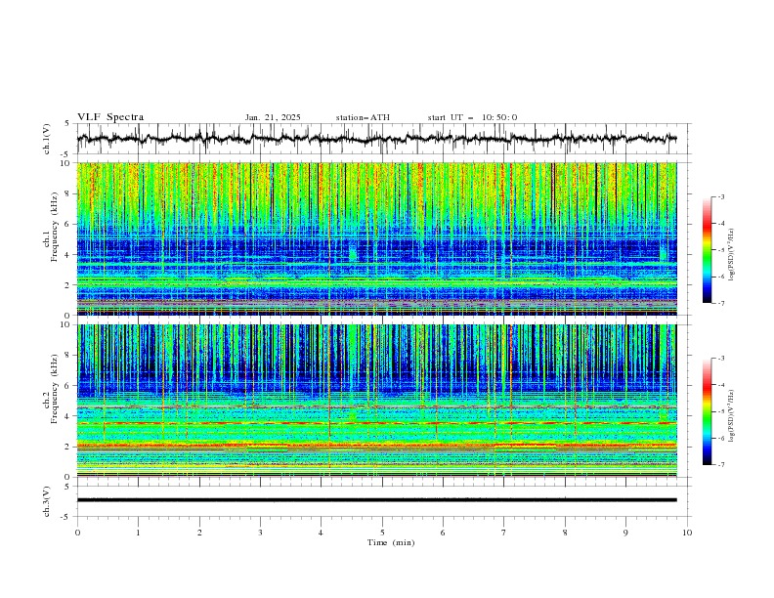Pick the ch.2 spectrogram color scale bar
774x598 pixels.
click(x=708, y=411)
